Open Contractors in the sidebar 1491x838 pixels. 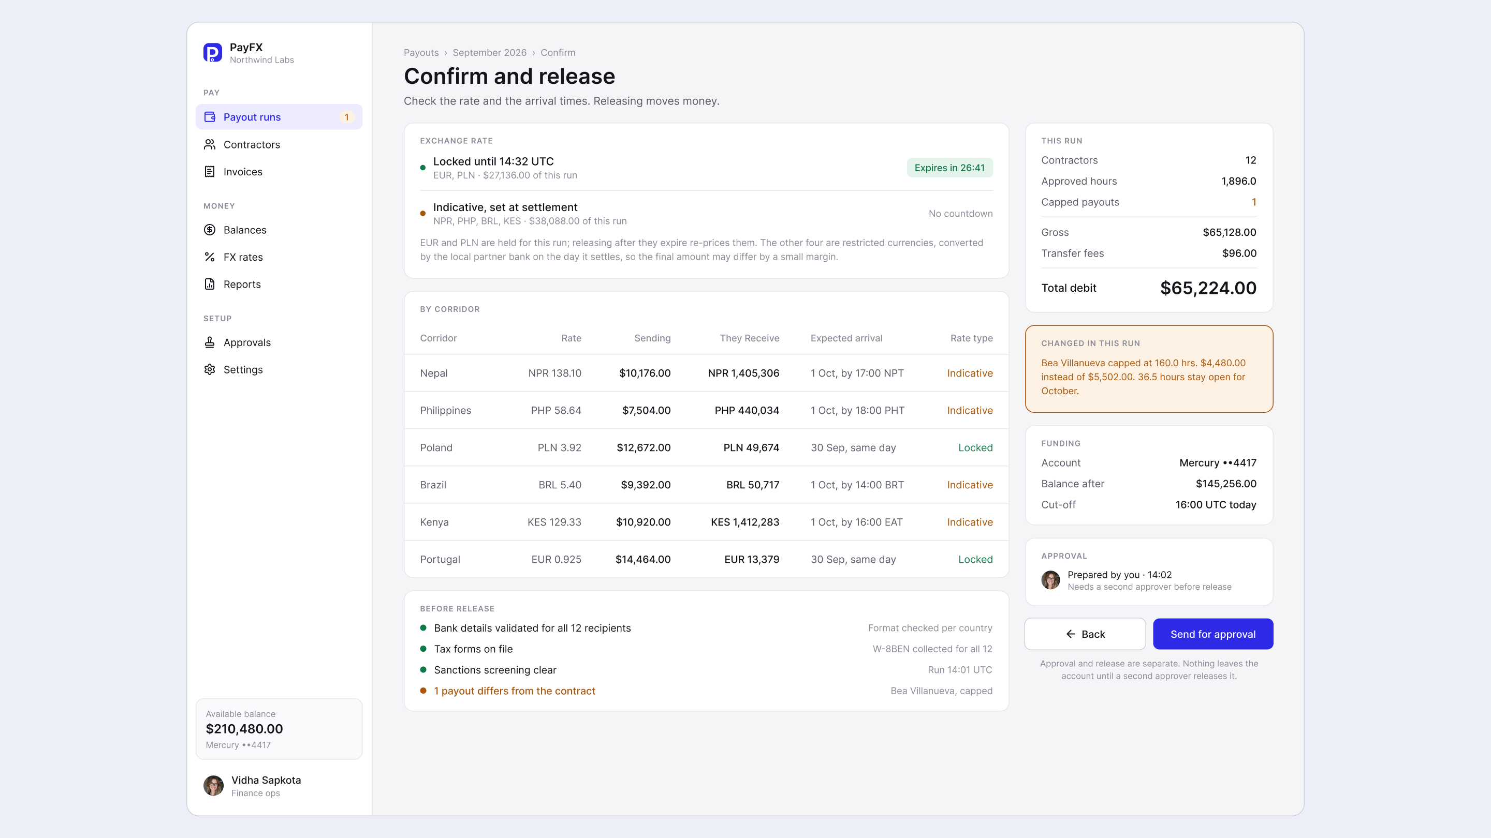tap(279, 145)
